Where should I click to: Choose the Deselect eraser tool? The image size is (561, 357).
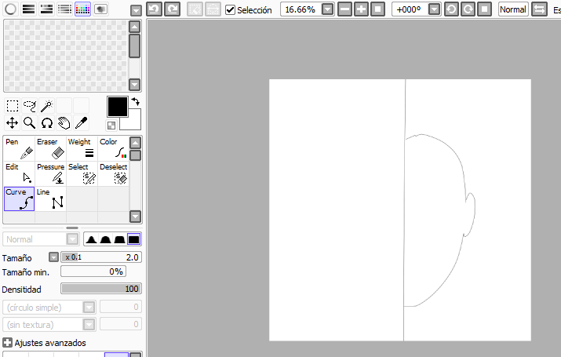(114, 173)
